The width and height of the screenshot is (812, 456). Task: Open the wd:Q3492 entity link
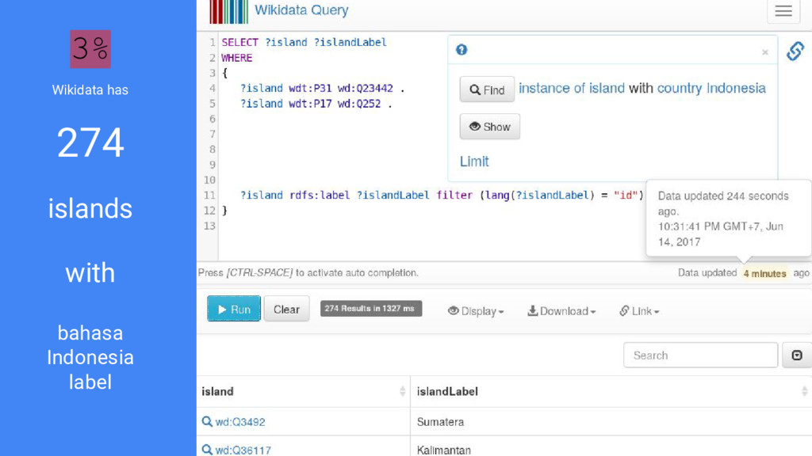pos(240,422)
